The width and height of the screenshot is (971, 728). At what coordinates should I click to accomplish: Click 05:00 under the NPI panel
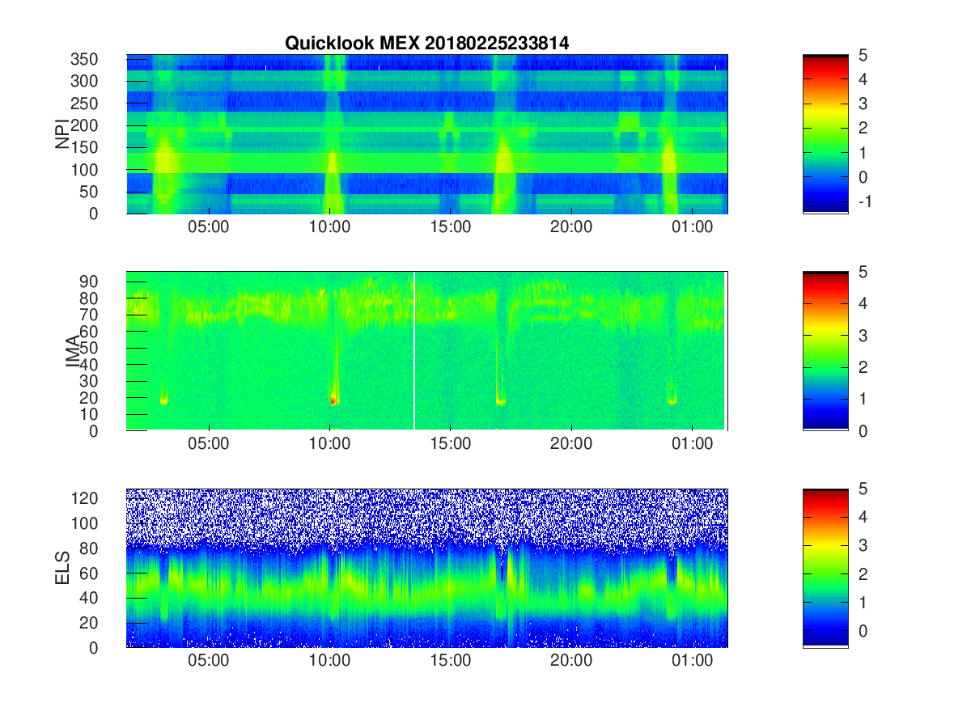209,227
